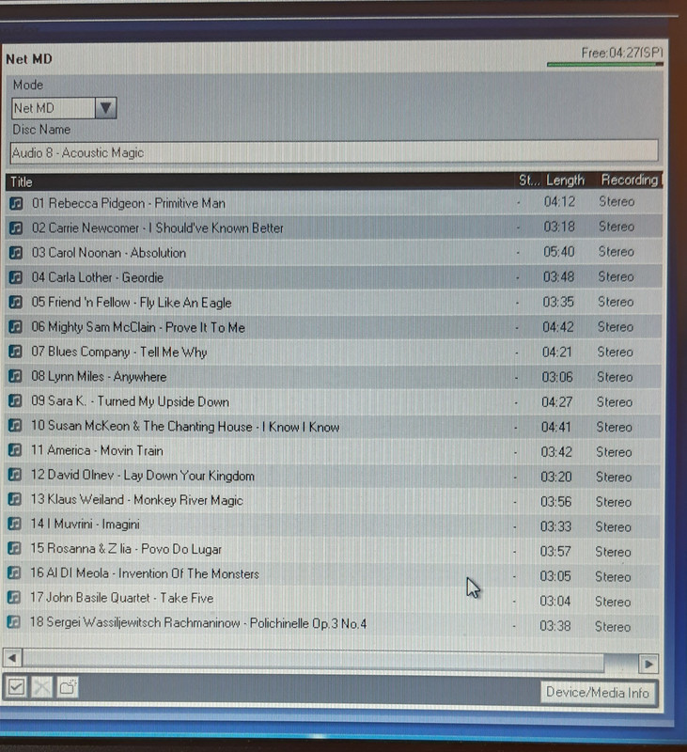The width and height of the screenshot is (687, 752).
Task: Click length value 05:40
Action: pos(558,252)
